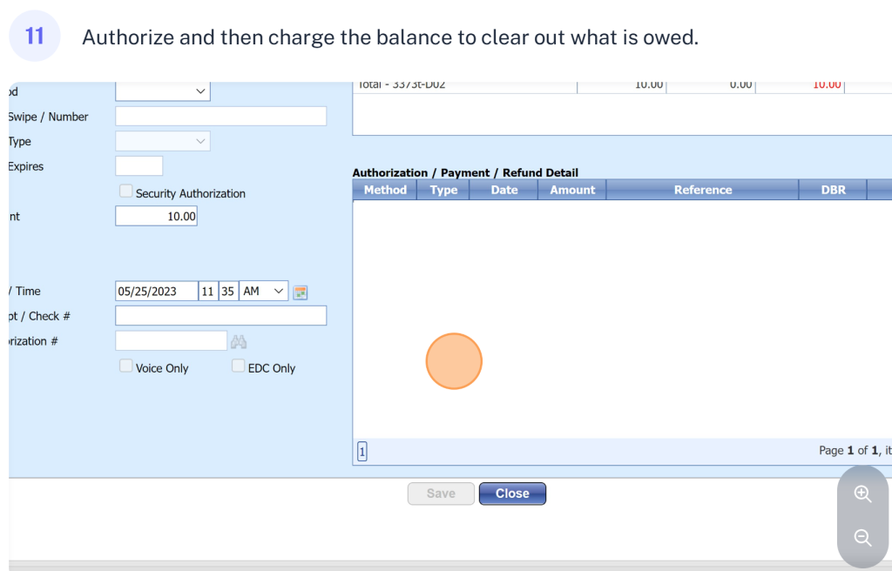This screenshot has width=892, height=571.
Task: Tick the EDC Only checkbox
Action: click(x=238, y=366)
